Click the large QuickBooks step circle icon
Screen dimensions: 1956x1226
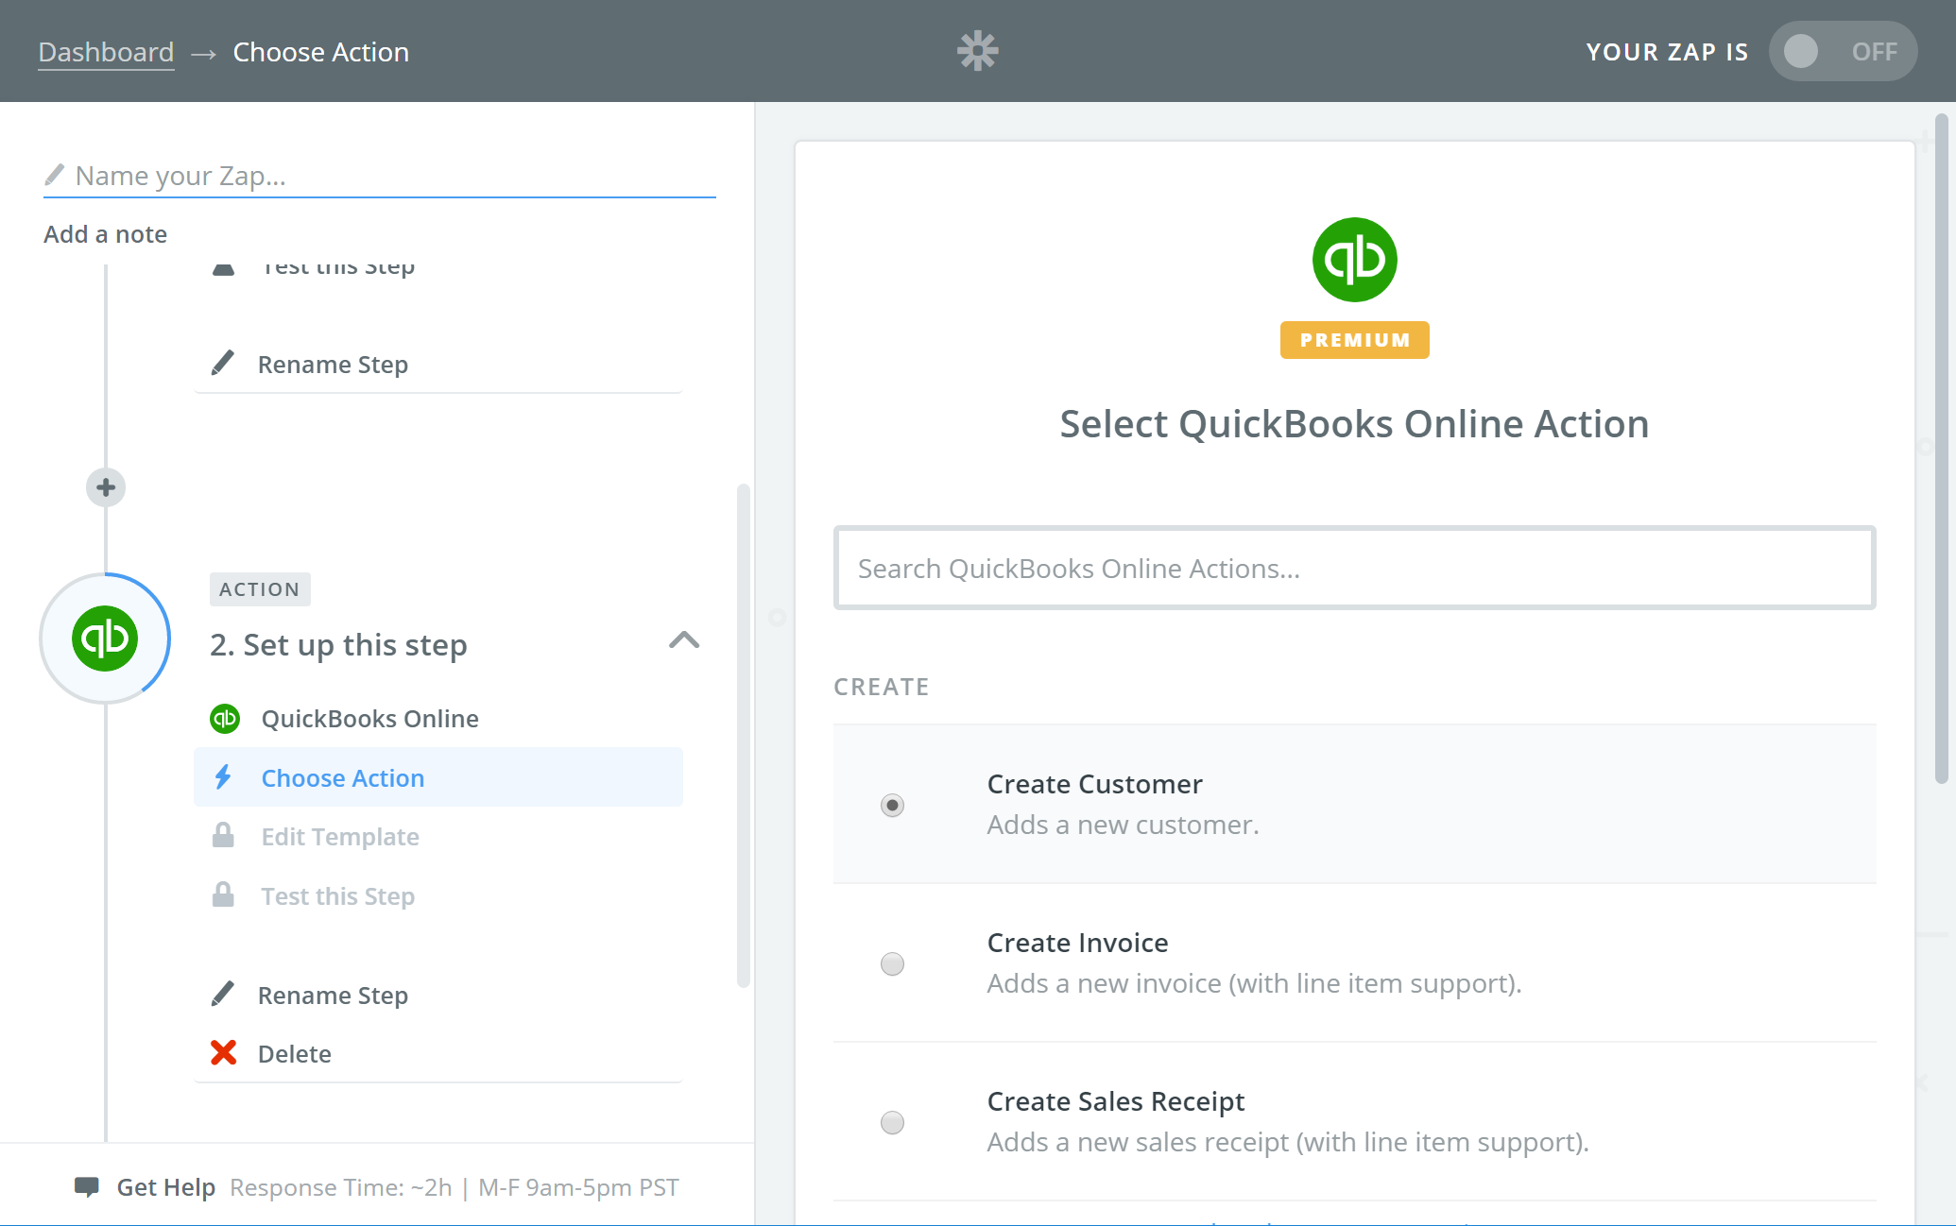tap(105, 639)
